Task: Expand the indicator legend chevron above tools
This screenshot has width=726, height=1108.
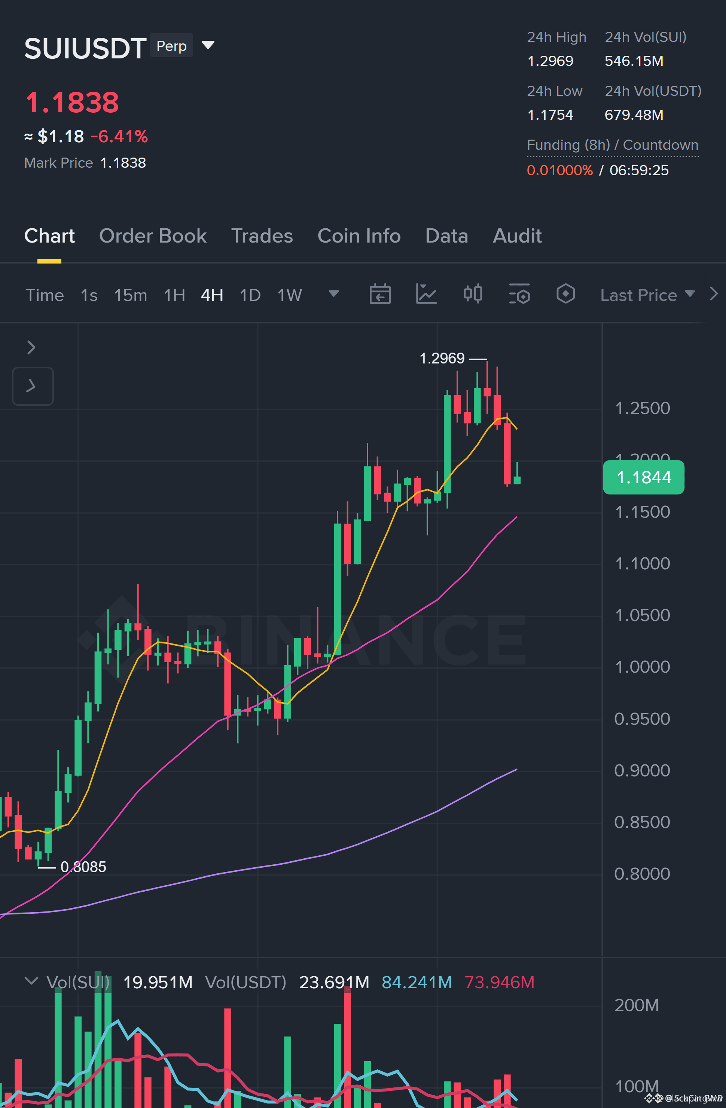Action: (31, 347)
